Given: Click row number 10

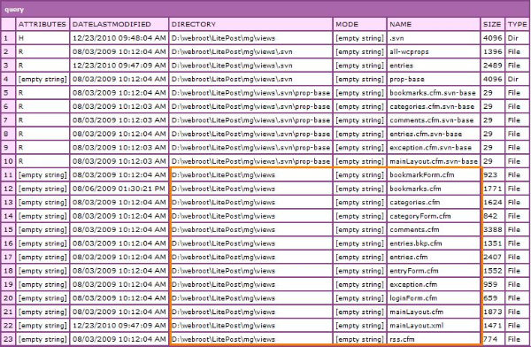Looking at the screenshot, I should [x=8, y=161].
